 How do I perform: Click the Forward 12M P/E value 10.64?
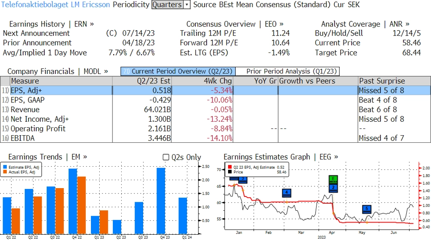(281, 43)
